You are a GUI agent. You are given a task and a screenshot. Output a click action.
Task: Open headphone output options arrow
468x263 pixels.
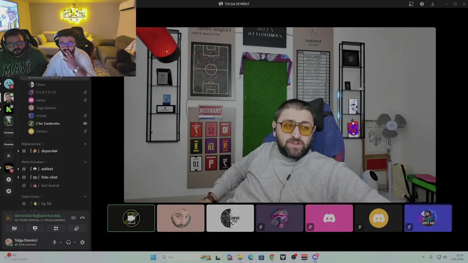click(75, 242)
